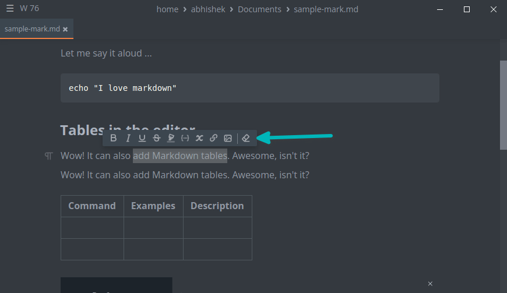The image size is (507, 293).
Task: Click the Command table header cell
Action: [x=92, y=206]
